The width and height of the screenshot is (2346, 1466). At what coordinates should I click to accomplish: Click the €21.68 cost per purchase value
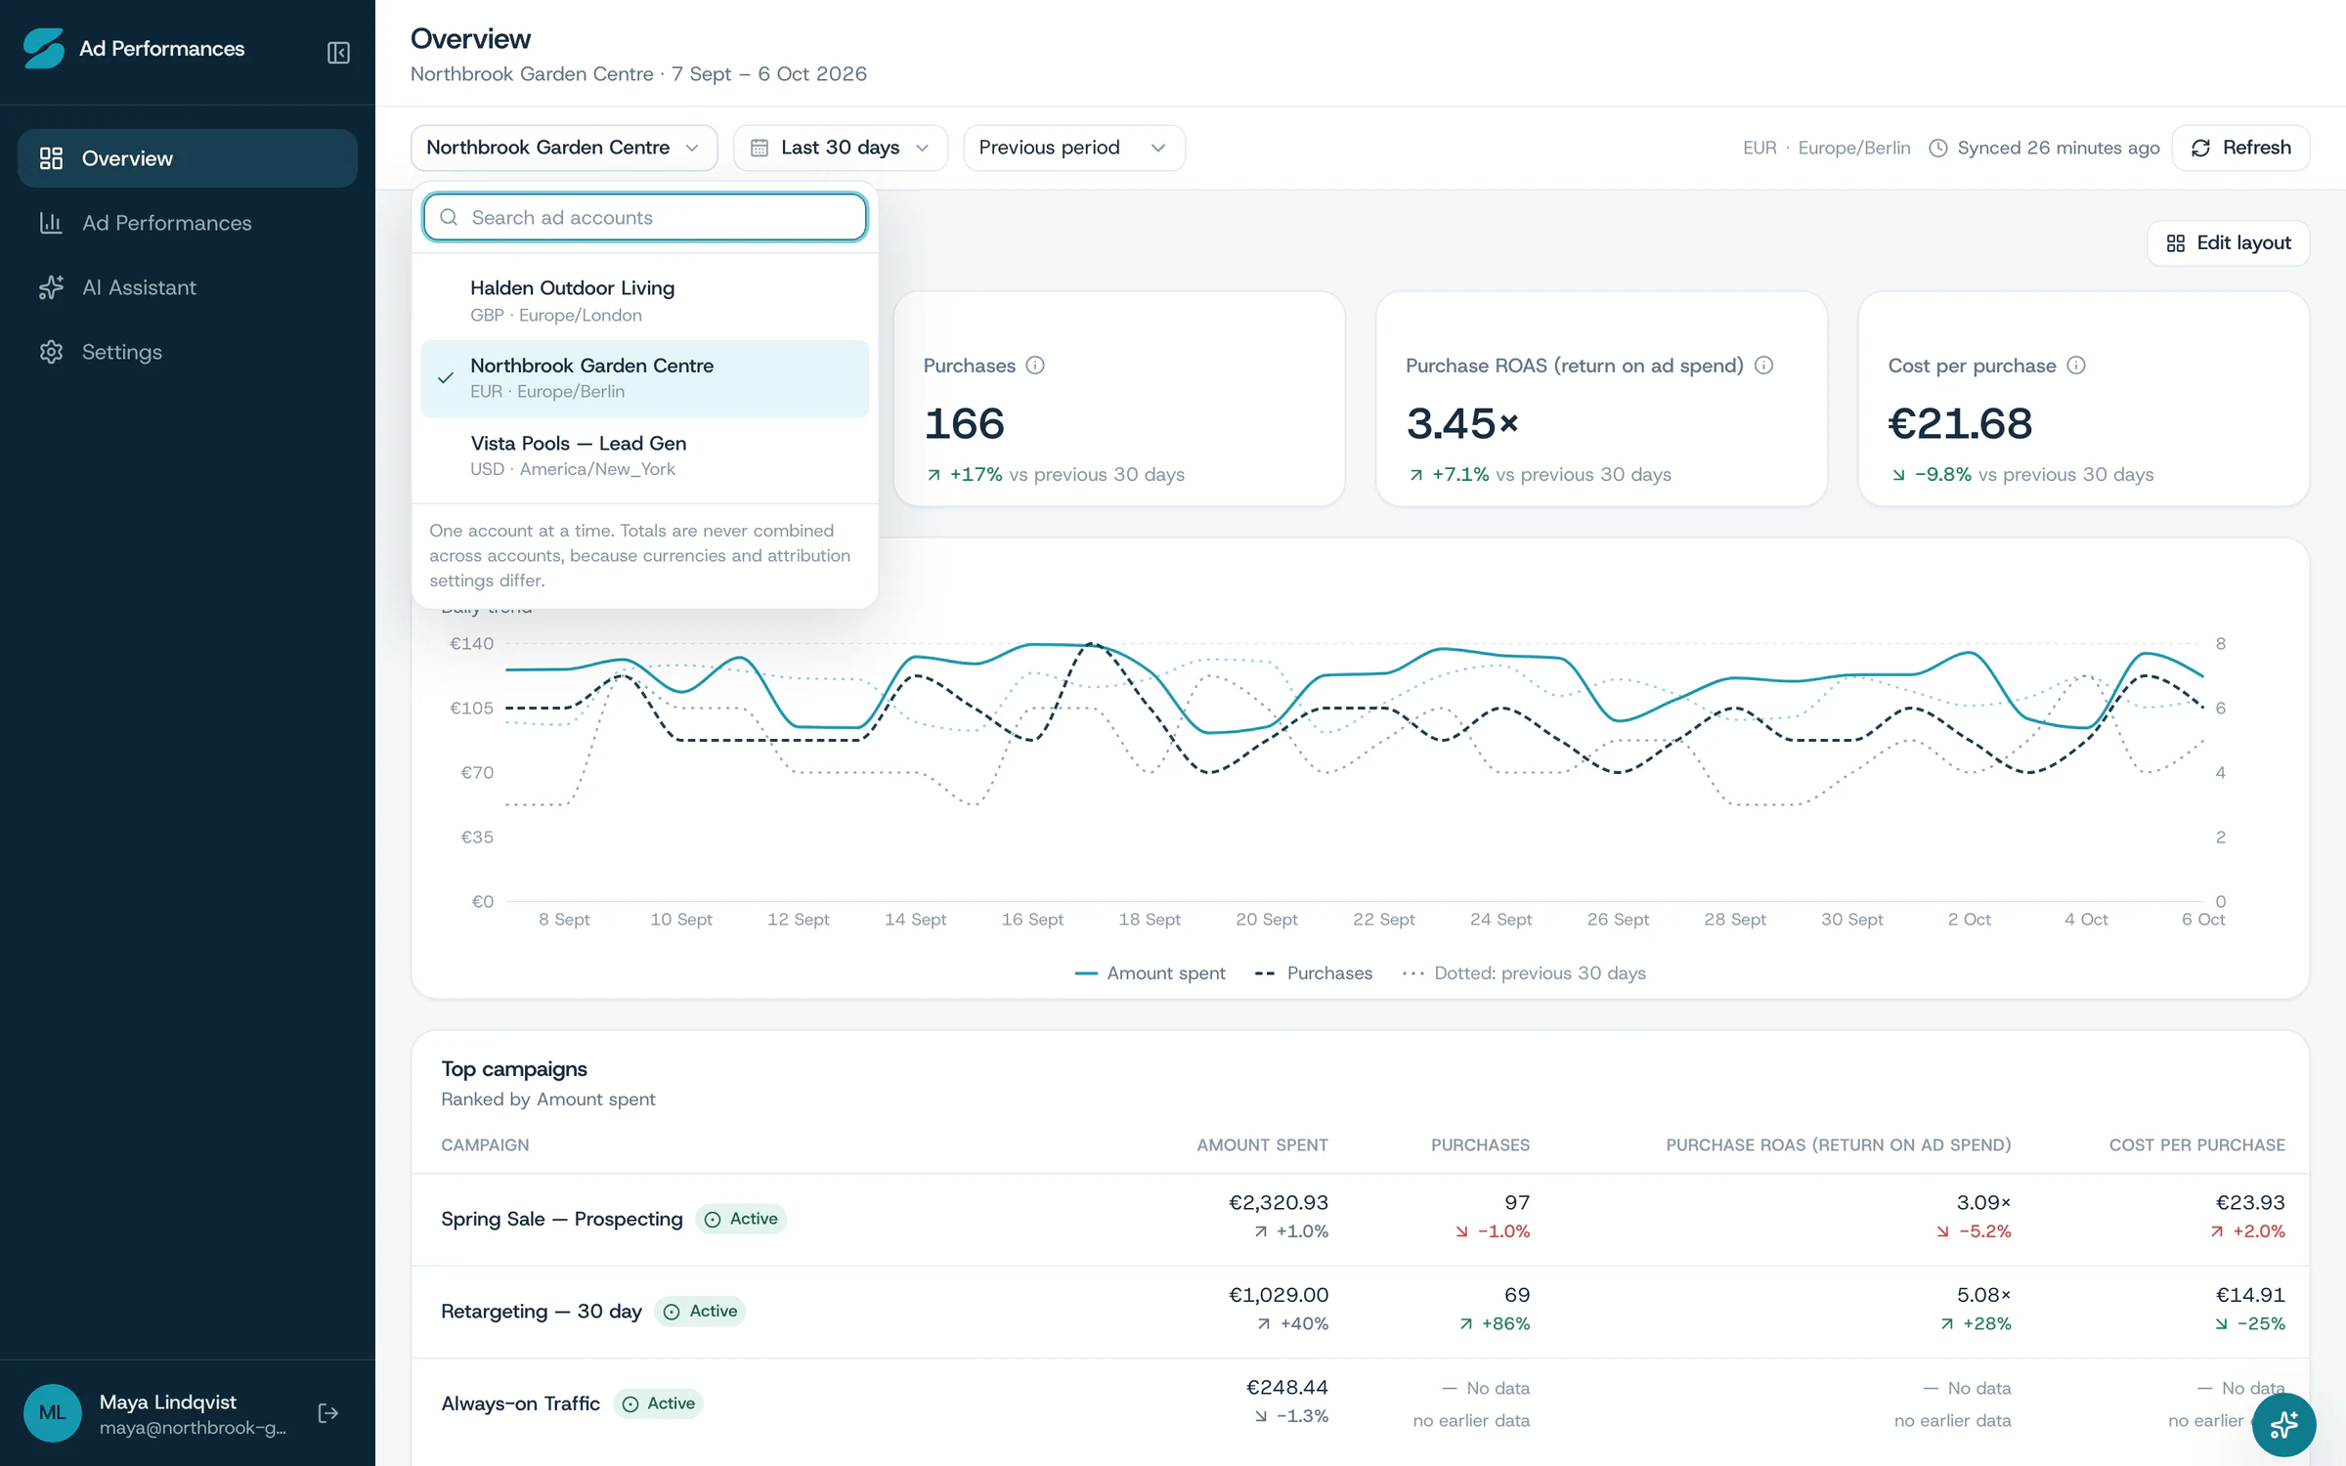point(1959,423)
